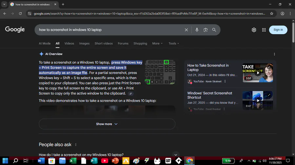Open AI Overview three-dot options

pos(274,54)
